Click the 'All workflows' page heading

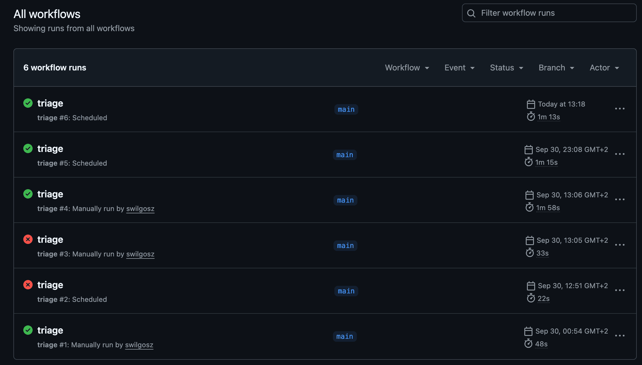[x=47, y=14]
